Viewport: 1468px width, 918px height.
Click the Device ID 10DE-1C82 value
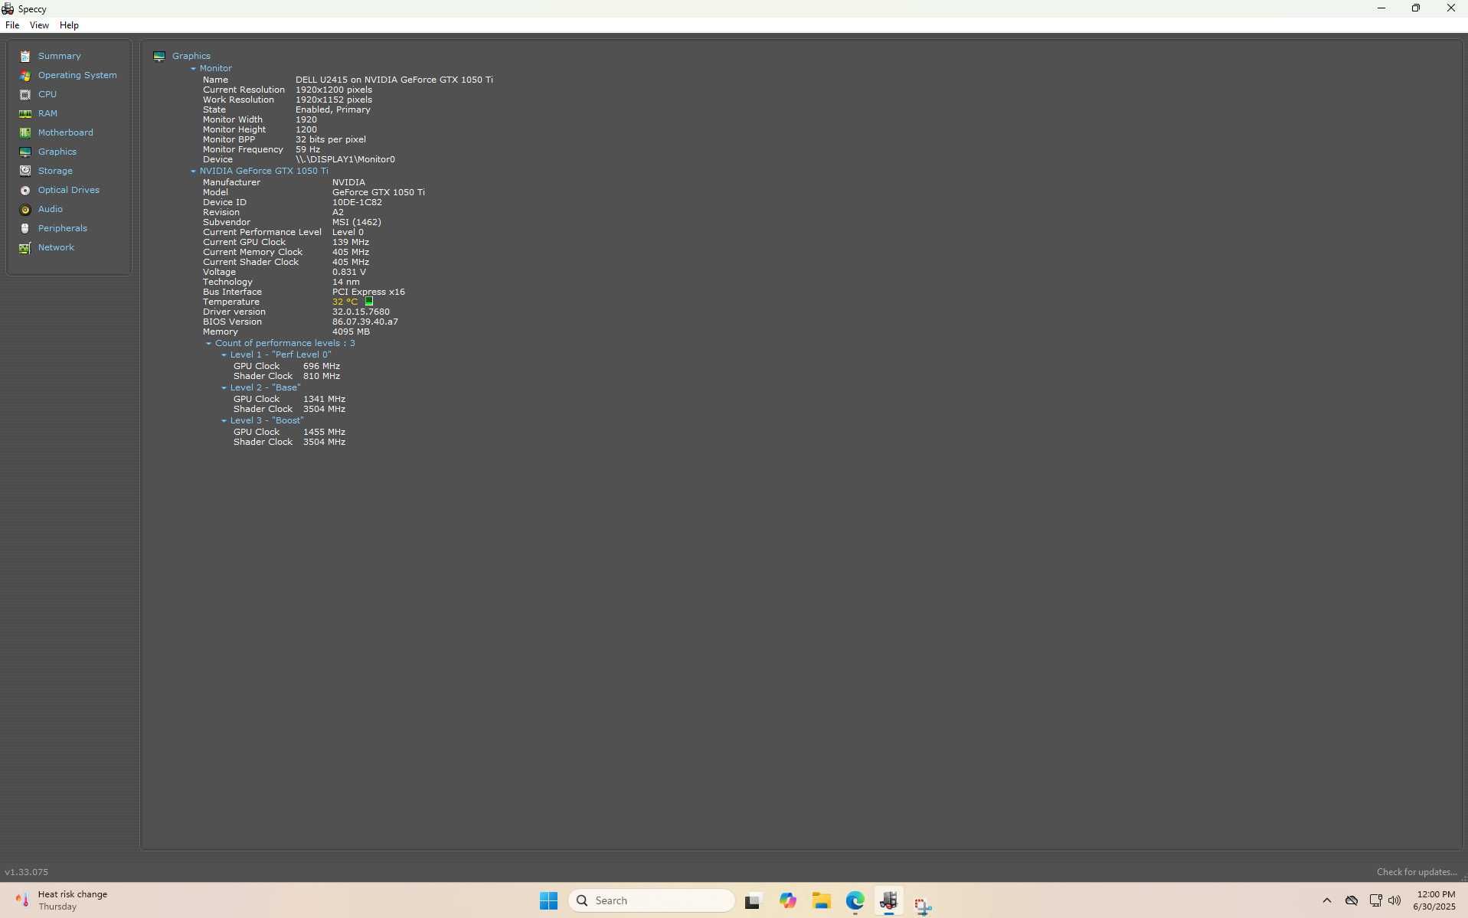click(357, 202)
